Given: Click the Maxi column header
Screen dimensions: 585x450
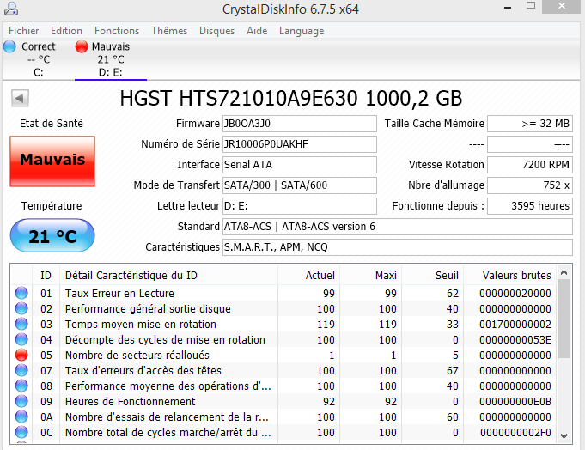Looking at the screenshot, I should 370,275.
